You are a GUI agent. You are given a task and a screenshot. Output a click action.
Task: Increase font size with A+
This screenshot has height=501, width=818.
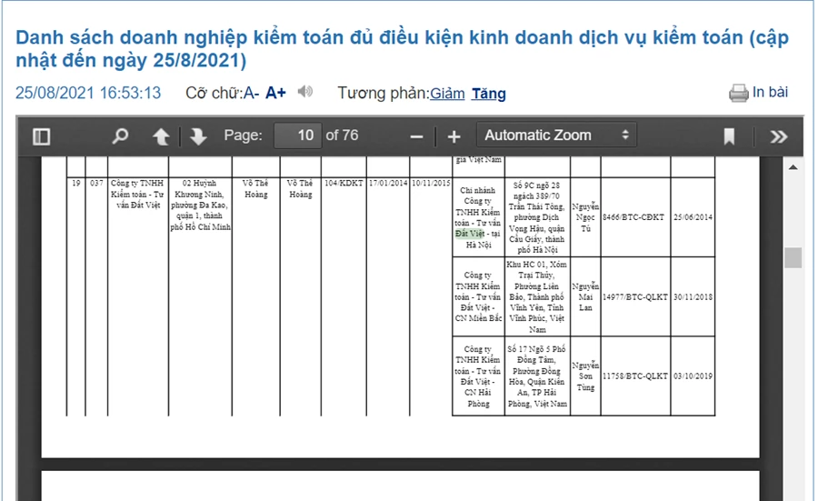tap(275, 93)
